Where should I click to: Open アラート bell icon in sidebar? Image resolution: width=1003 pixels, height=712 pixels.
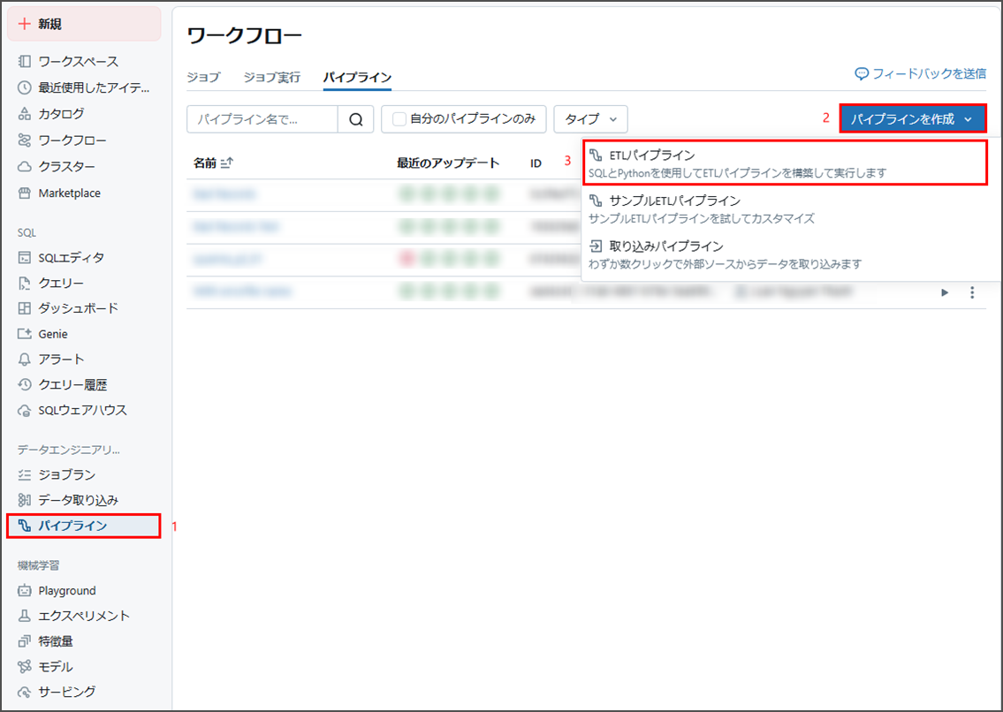(x=25, y=360)
